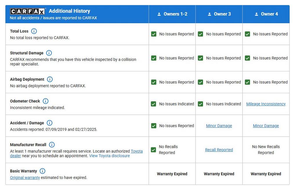Select the Owners 1-2 column header
This screenshot has width=297, height=188.
(x=172, y=14)
